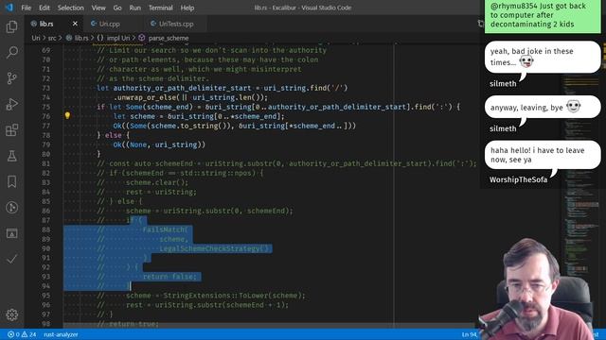Open the Selection menu
606x340 pixels.
click(70, 8)
